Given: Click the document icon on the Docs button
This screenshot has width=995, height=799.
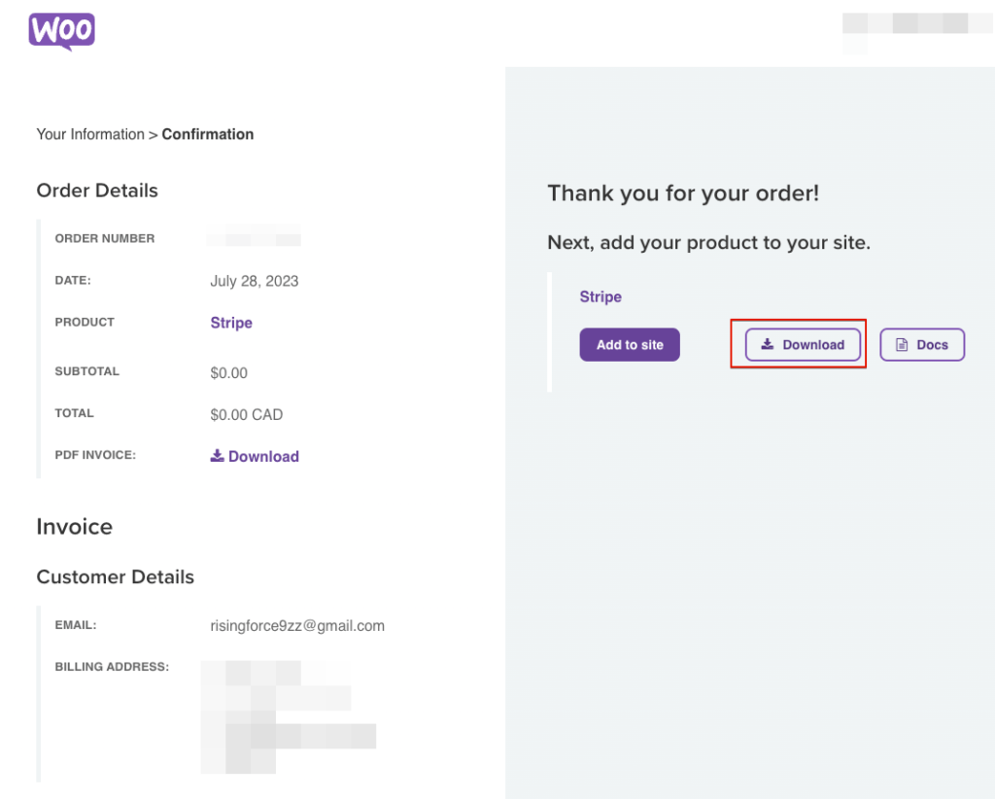Looking at the screenshot, I should (902, 345).
